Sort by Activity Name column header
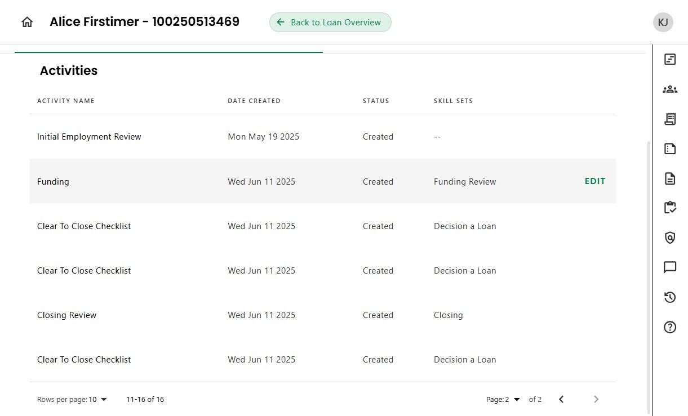Image resolution: width=688 pixels, height=416 pixels. coord(66,101)
